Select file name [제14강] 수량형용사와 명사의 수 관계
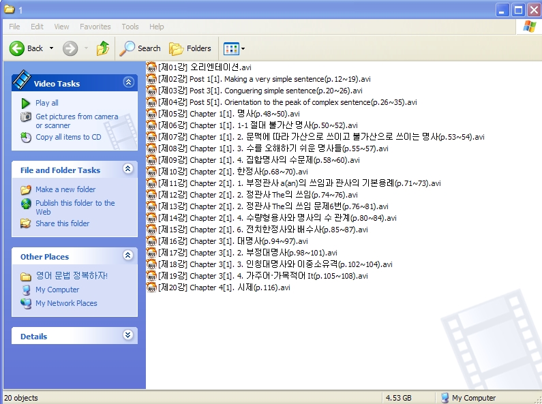The image size is (542, 404). [x=277, y=218]
